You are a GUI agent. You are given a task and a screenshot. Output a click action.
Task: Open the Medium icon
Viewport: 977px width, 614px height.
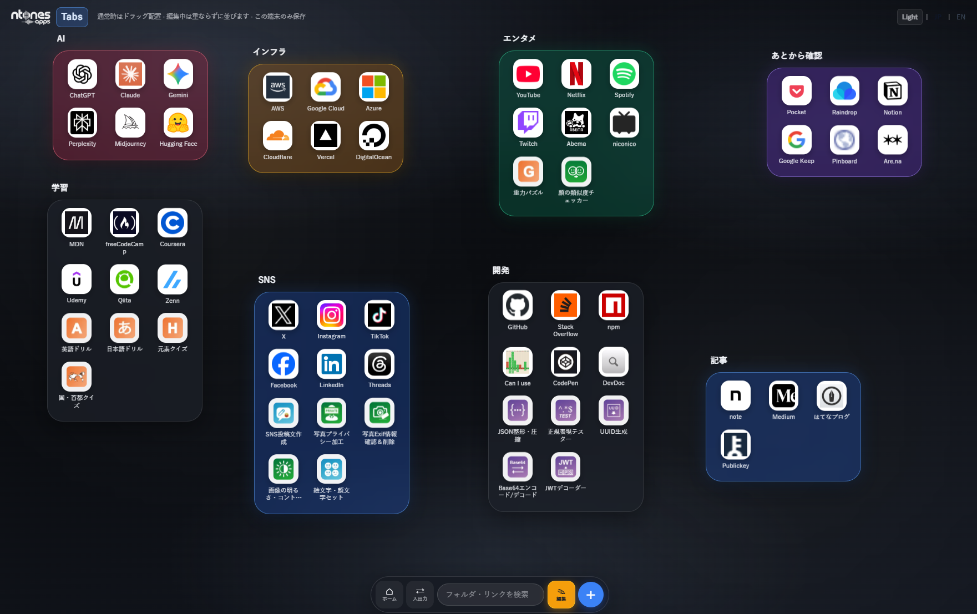(783, 395)
